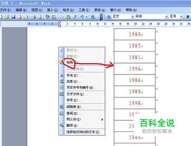The width and height of the screenshot is (191, 146).
Task: Click the first-line indent marker on the ruler
Action: pyautogui.click(x=59, y=23)
